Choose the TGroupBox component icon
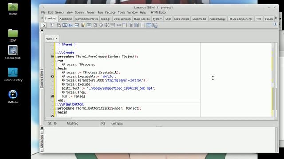The image size is (284, 159). 125,25
